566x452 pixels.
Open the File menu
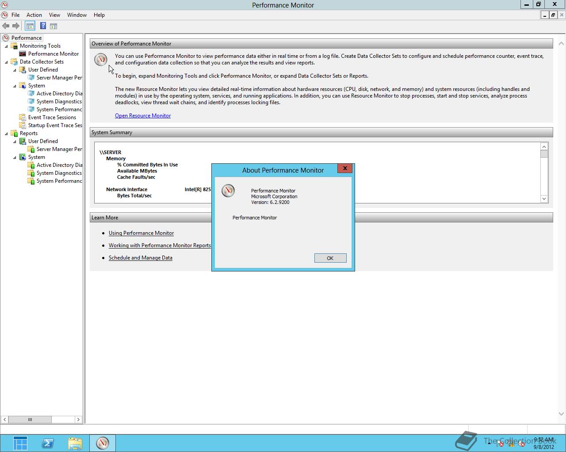point(15,15)
